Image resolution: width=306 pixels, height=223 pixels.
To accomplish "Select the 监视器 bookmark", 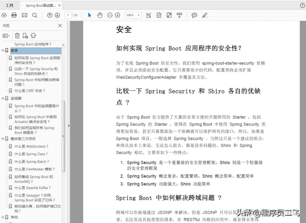I will (16, 98).
